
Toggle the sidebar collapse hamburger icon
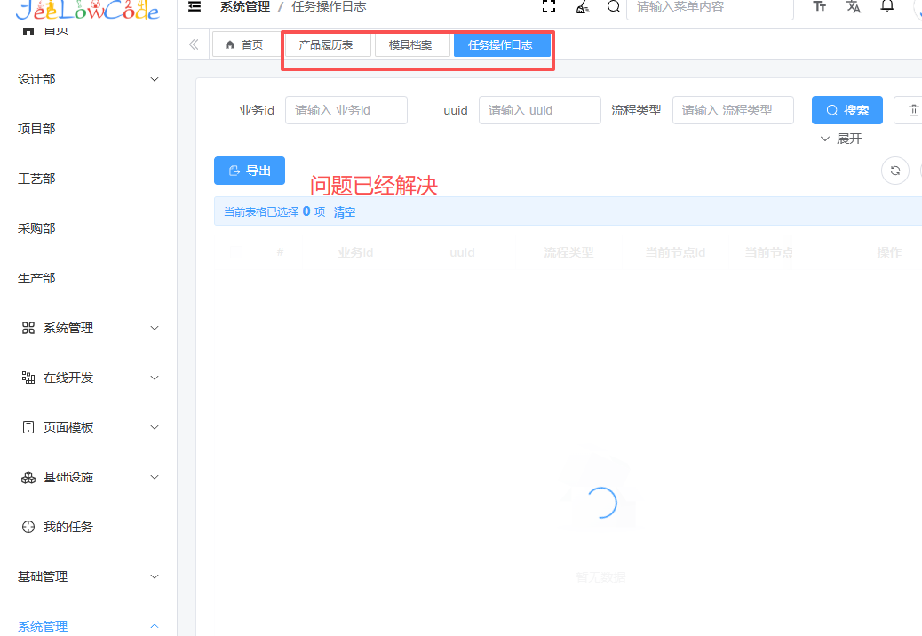[x=195, y=7]
